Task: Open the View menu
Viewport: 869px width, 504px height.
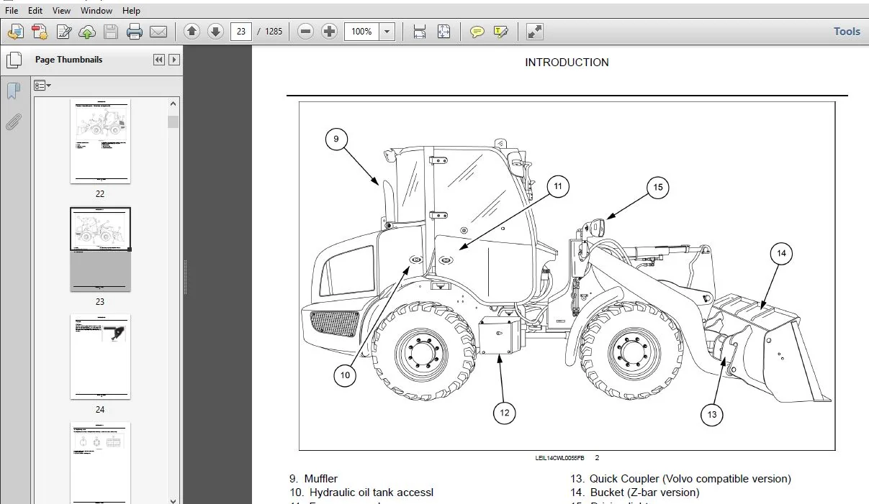Action: coord(62,11)
